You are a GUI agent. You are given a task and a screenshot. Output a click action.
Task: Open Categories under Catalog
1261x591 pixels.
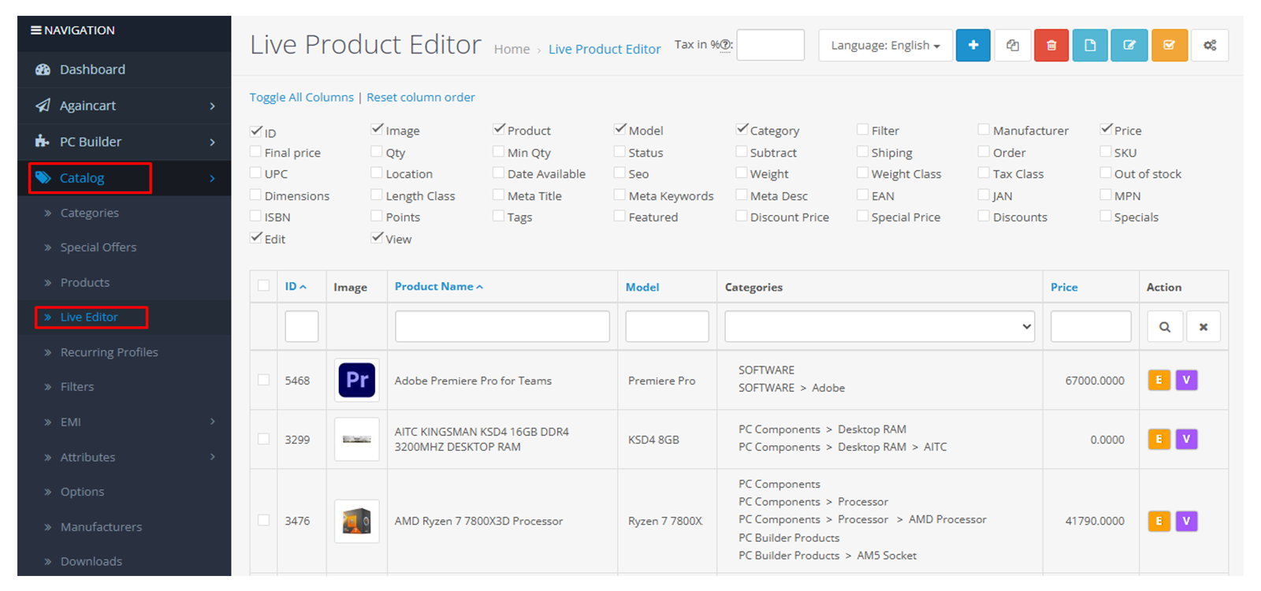(x=90, y=213)
